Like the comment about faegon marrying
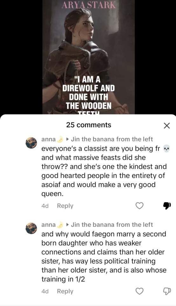The width and height of the screenshot is (176, 306). [139, 291]
